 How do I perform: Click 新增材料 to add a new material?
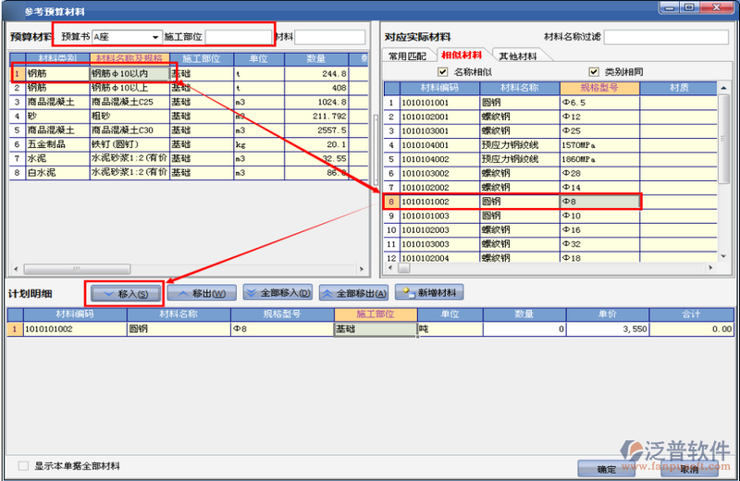pyautogui.click(x=429, y=293)
